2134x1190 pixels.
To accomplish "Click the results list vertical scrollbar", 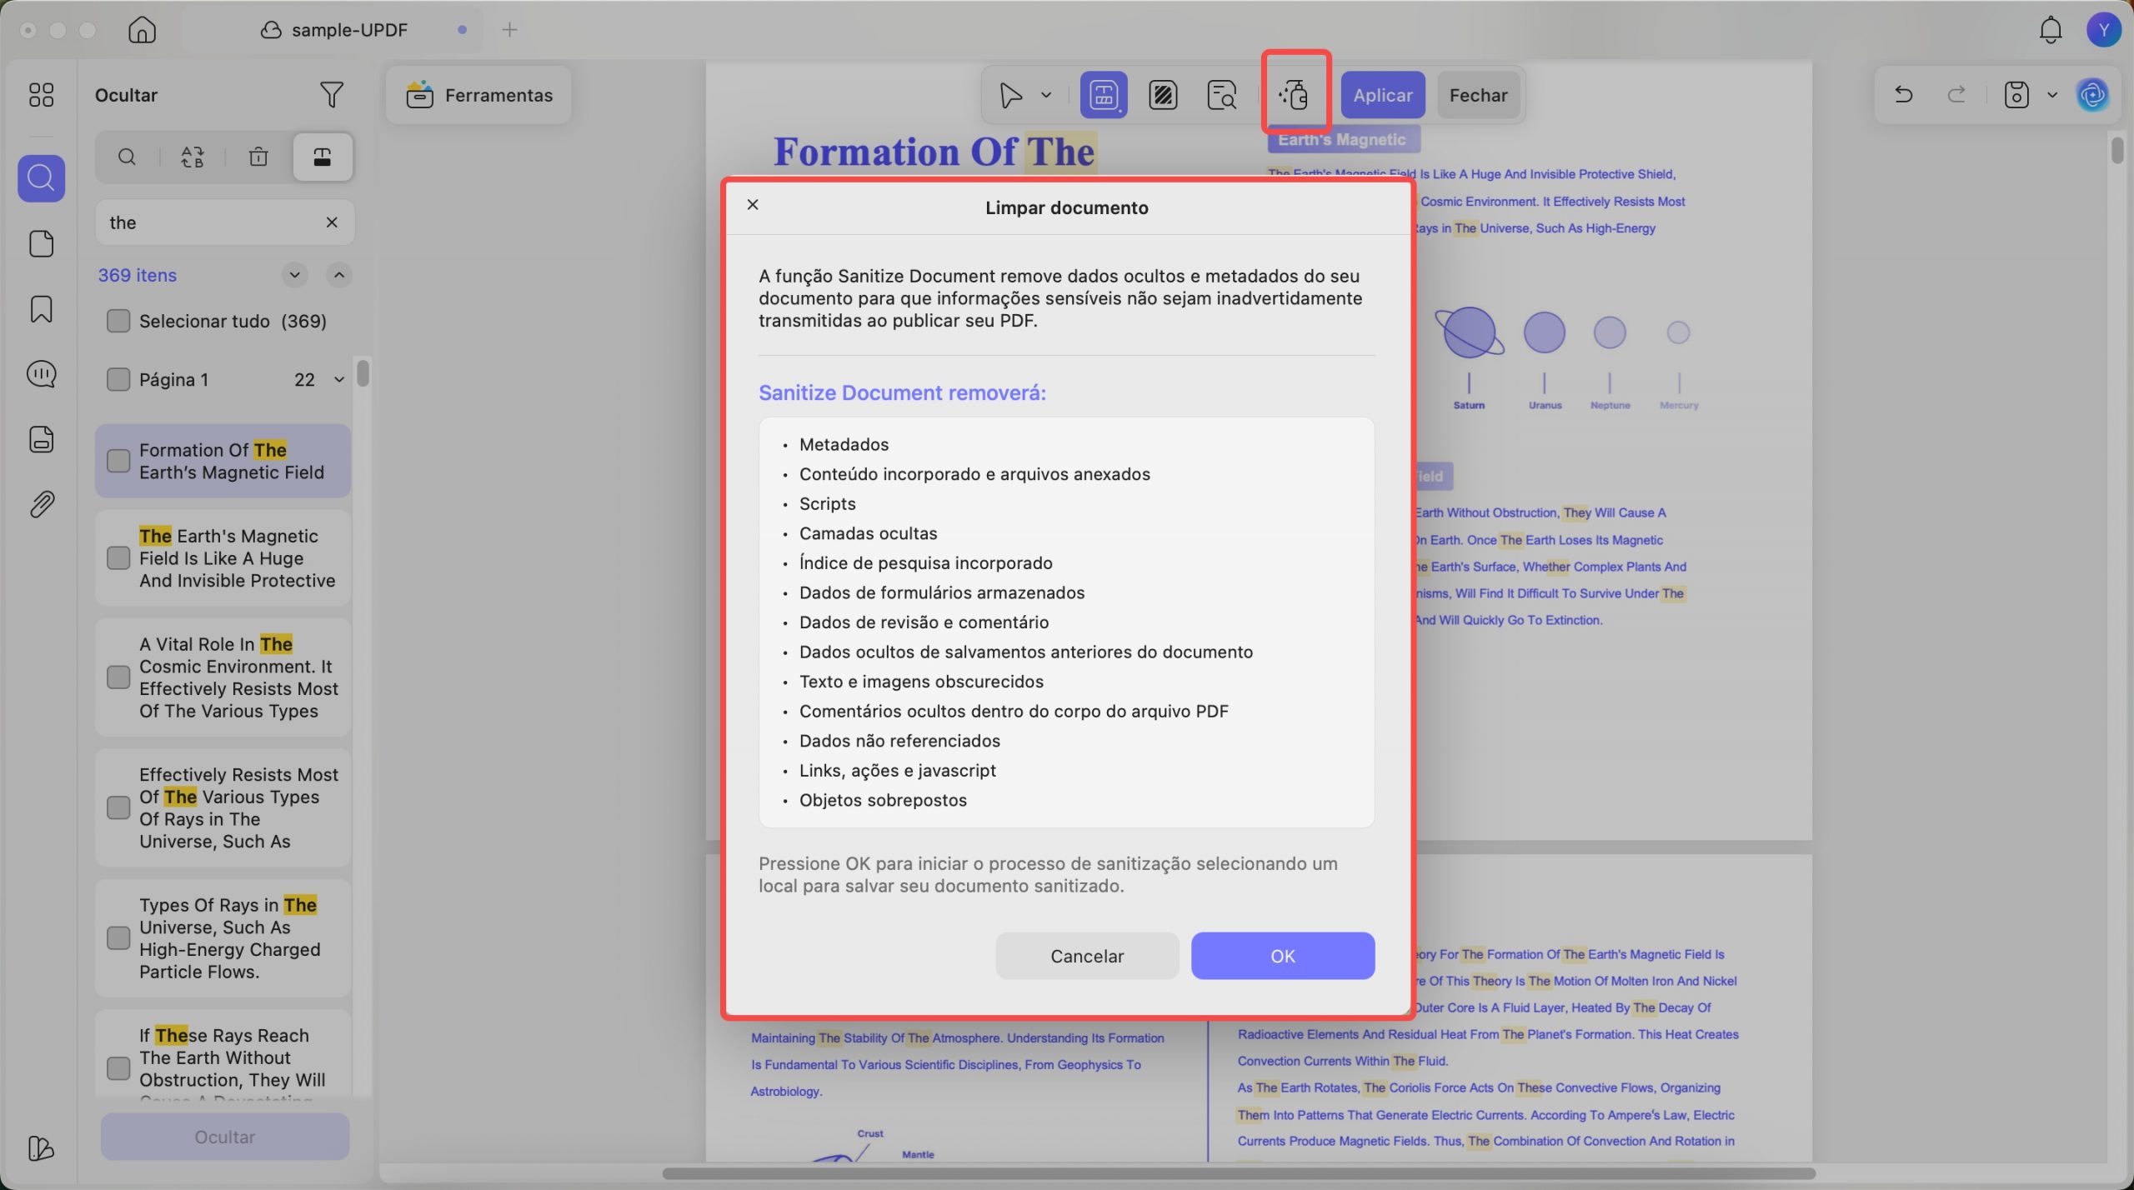I will pos(363,372).
